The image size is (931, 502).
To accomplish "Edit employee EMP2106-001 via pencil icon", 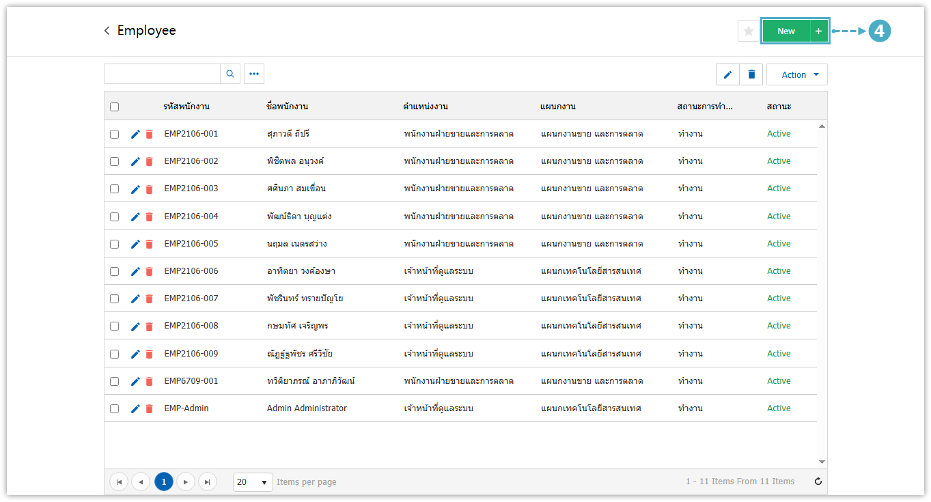I will pos(135,134).
